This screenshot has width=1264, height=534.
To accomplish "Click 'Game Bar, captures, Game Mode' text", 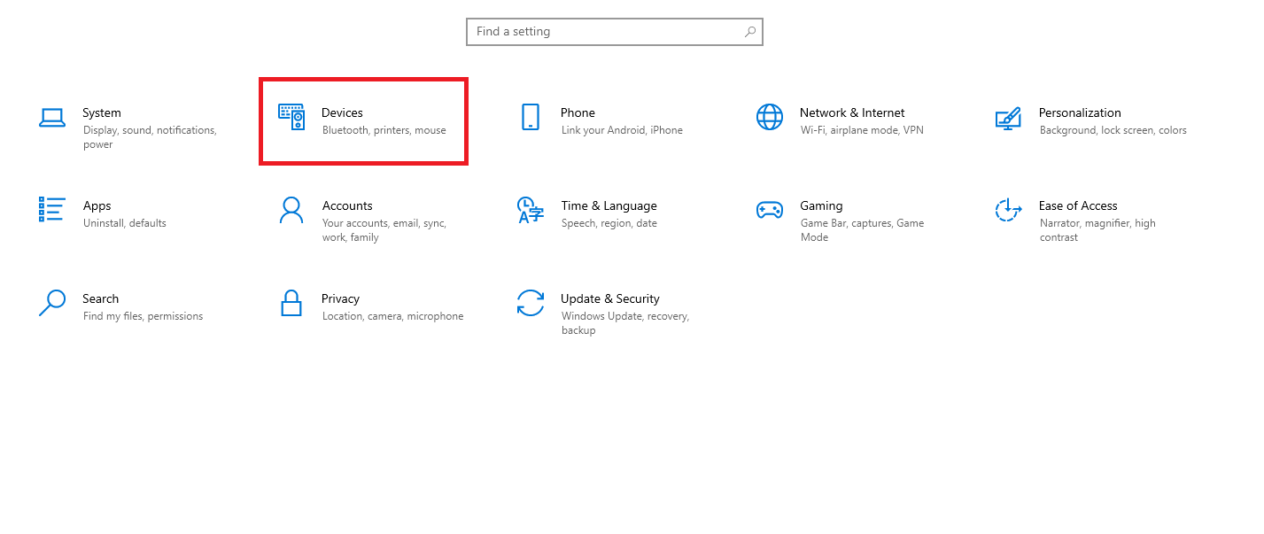I will pyautogui.click(x=862, y=230).
